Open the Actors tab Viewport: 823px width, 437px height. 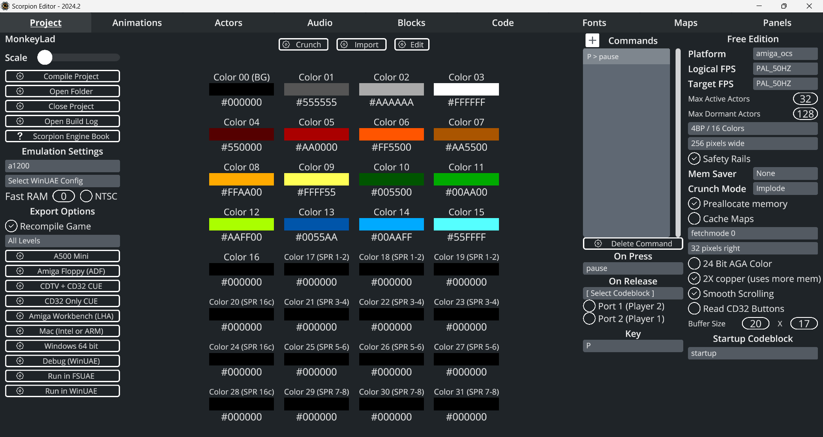tap(228, 23)
